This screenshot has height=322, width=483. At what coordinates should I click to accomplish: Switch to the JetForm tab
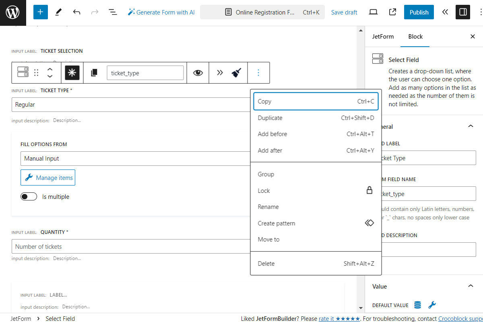click(383, 37)
